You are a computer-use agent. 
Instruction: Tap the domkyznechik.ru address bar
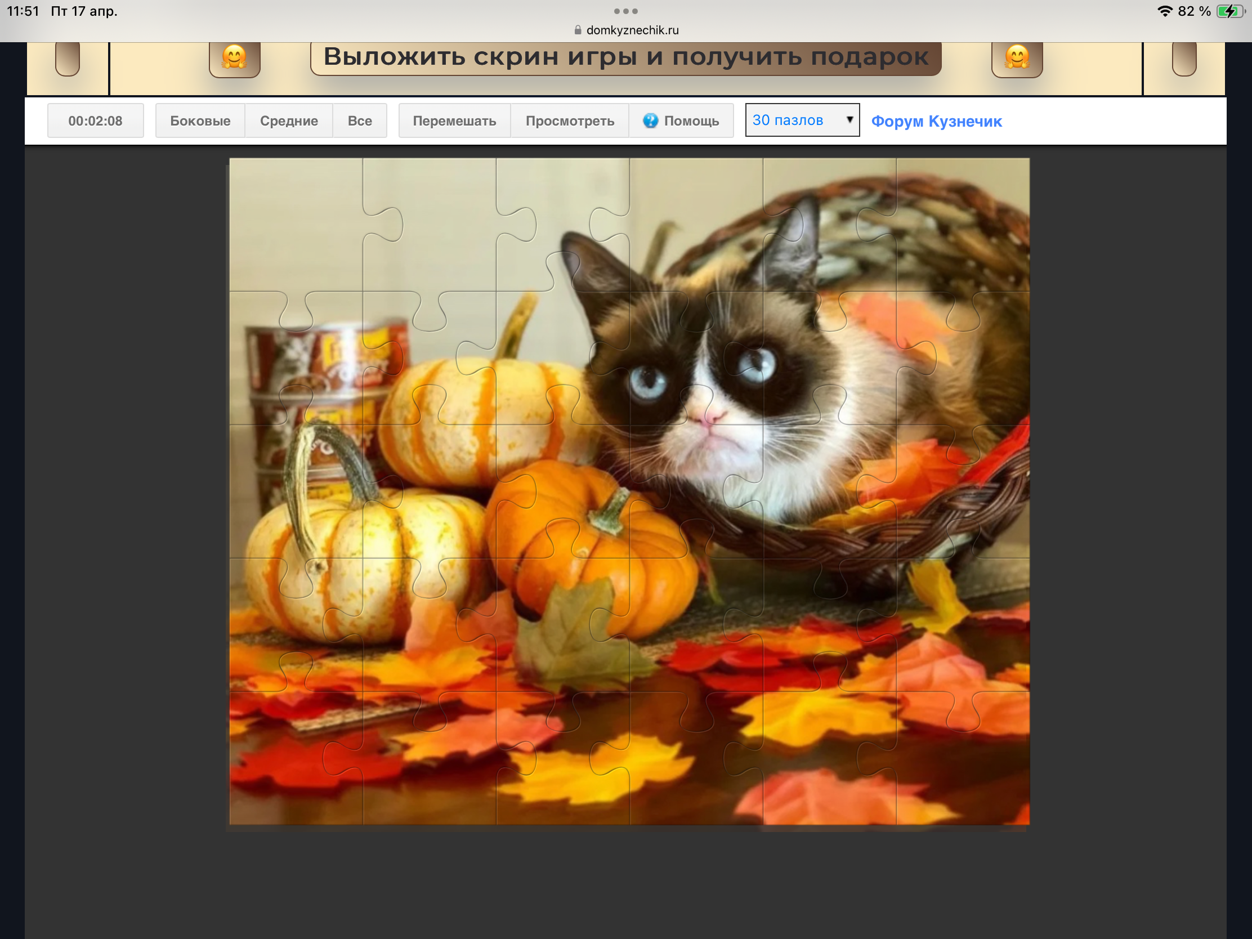632,30
